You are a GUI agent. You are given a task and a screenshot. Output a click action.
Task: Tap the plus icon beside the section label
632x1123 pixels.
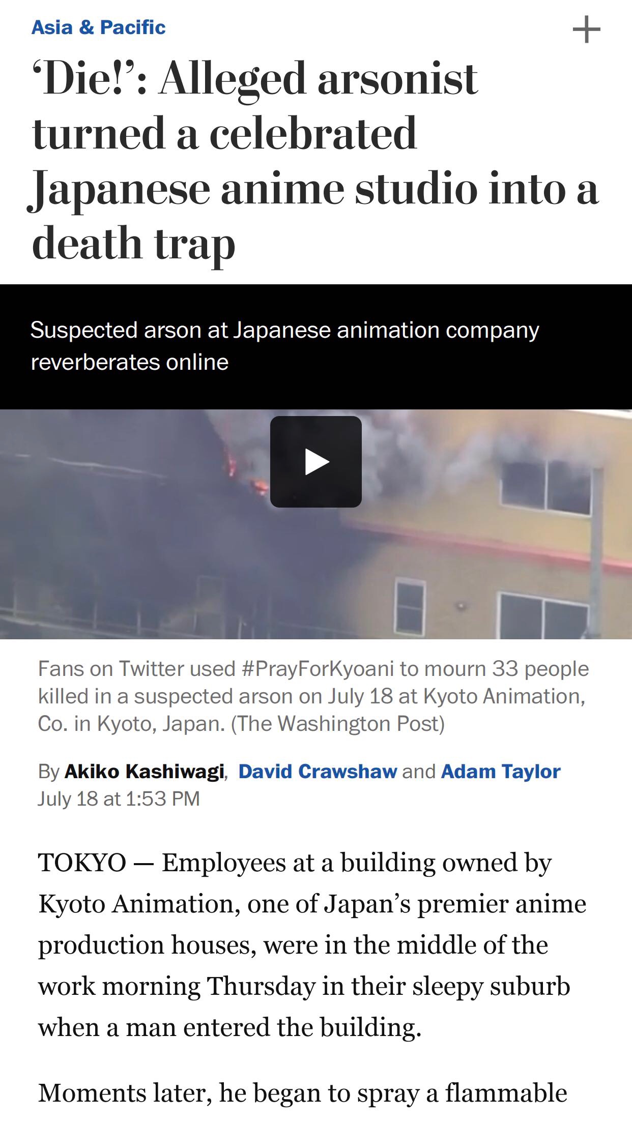[586, 29]
